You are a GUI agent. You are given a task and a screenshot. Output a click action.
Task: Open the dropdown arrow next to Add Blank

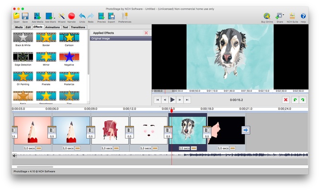[x=54, y=18]
